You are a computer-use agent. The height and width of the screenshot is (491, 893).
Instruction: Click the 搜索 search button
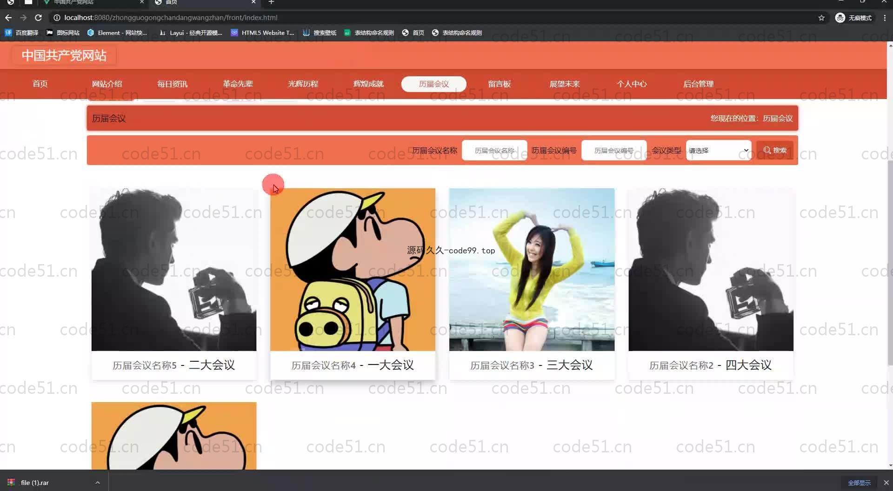[775, 150]
